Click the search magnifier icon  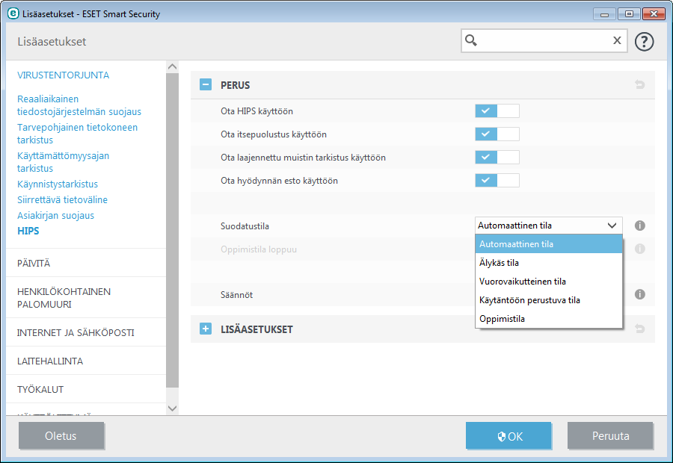pyautogui.click(x=471, y=40)
